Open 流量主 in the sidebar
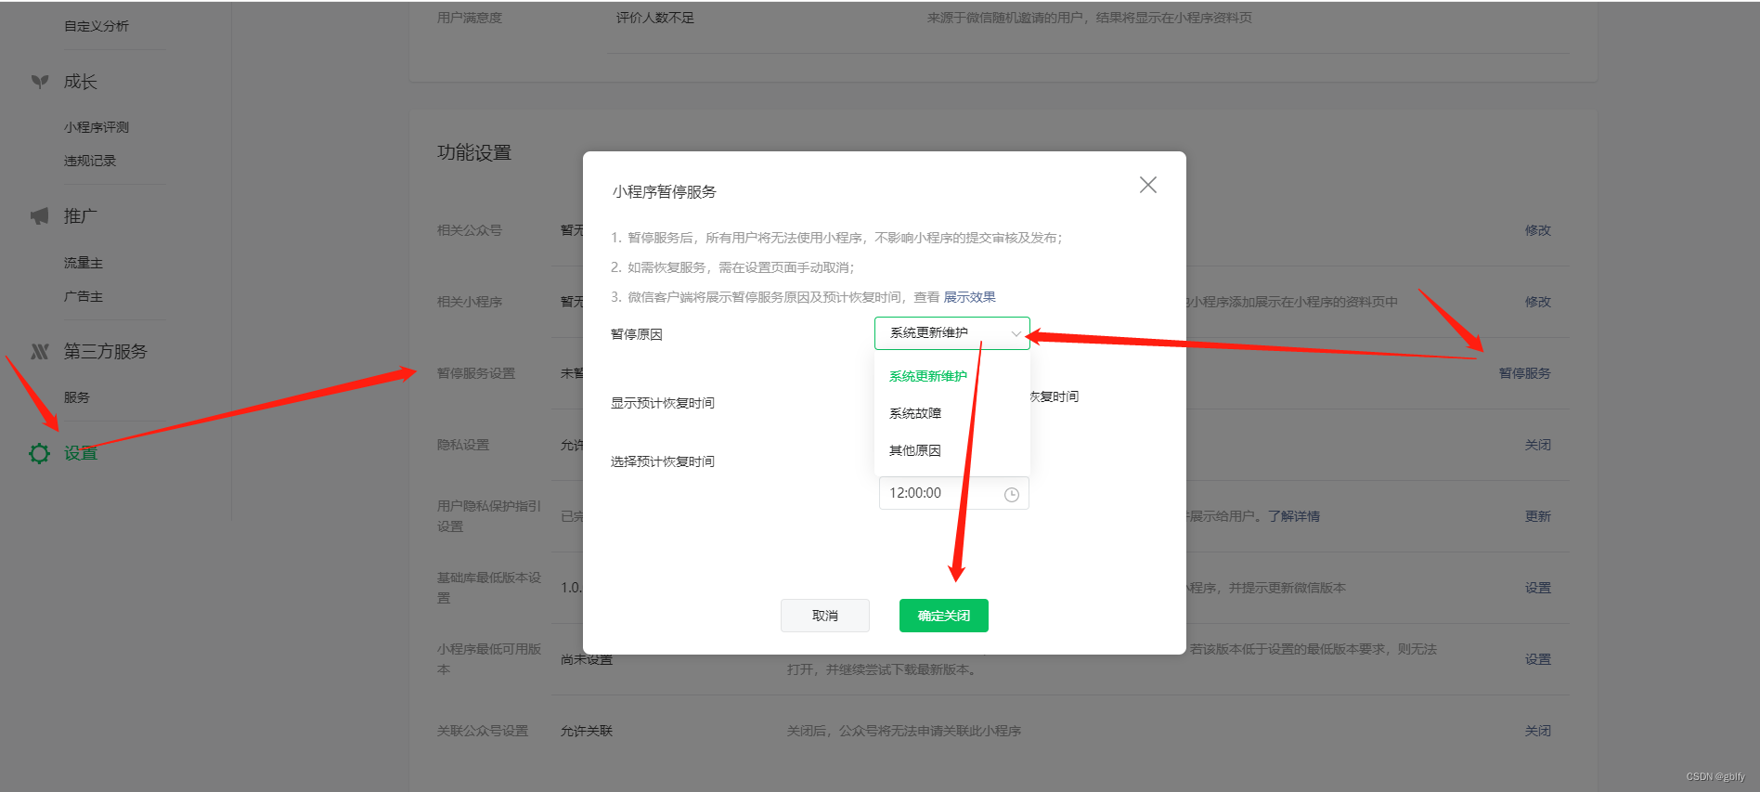Viewport: 1760px width, 792px height. point(84,263)
